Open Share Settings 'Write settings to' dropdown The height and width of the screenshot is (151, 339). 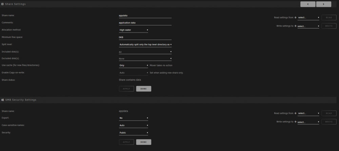(308, 26)
